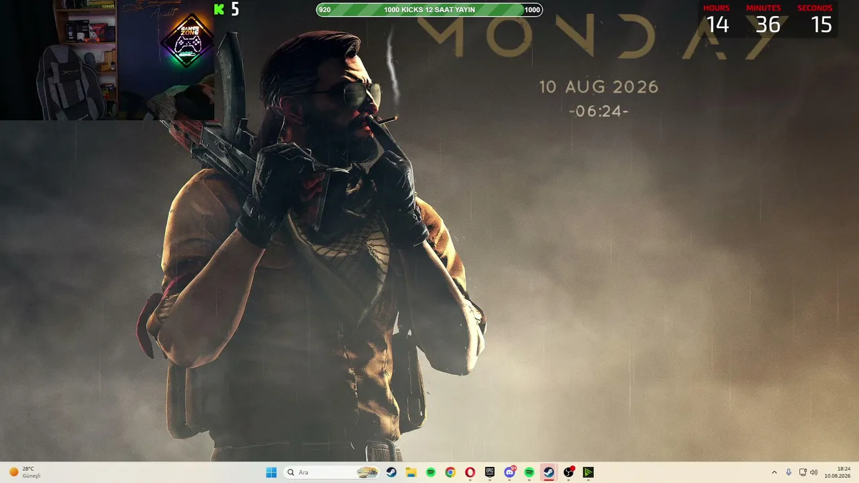The image size is (859, 483).
Task: Click the volume speaker tray icon
Action: [814, 472]
